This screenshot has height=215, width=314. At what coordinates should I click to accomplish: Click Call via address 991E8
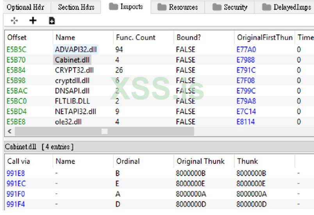click(x=16, y=173)
